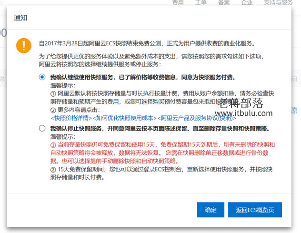Click the 通知 dialog title
The width and height of the screenshot is (301, 233).
tap(20, 18)
